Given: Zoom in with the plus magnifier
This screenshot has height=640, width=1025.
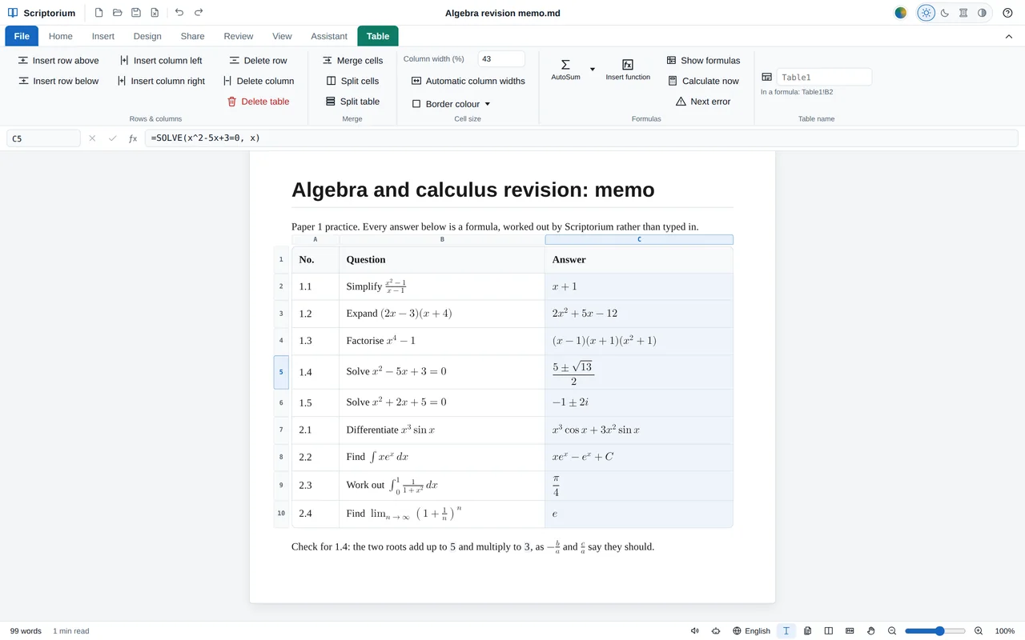Looking at the screenshot, I should click(979, 631).
